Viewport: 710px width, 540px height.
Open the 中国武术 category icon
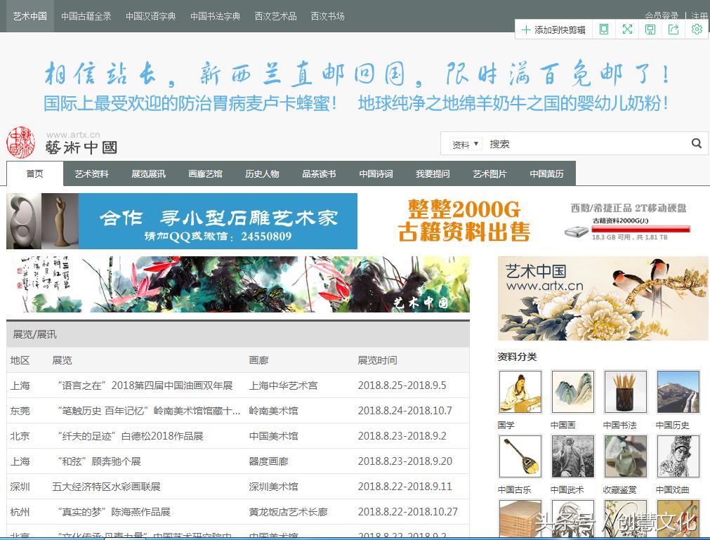click(572, 456)
